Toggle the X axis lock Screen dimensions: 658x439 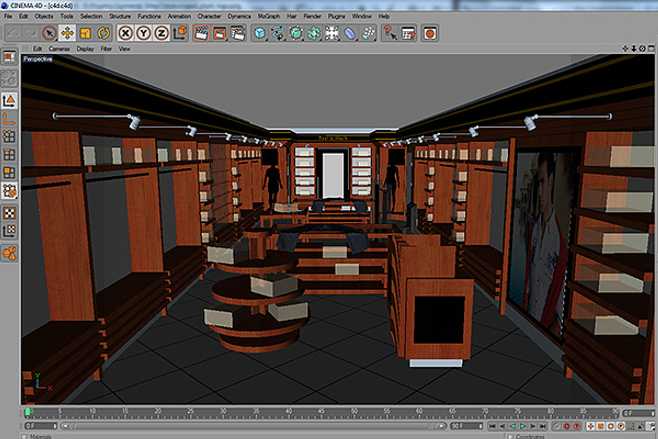124,34
